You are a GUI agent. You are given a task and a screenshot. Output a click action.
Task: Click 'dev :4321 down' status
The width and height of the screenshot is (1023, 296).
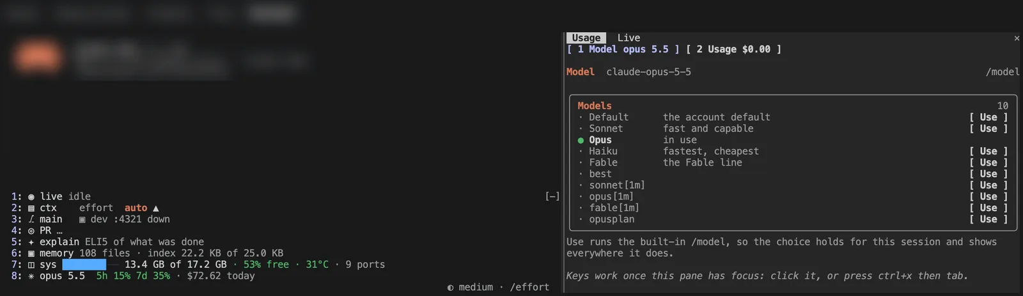pyautogui.click(x=130, y=219)
